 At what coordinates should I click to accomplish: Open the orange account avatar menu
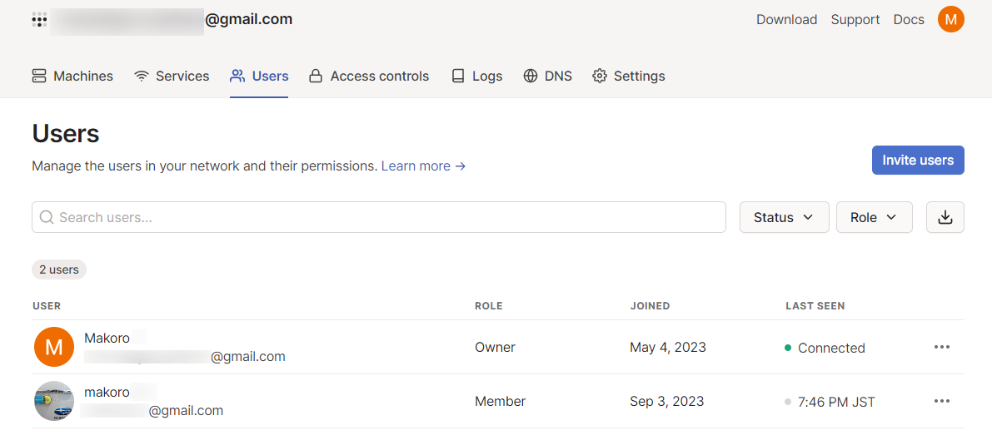pos(950,19)
